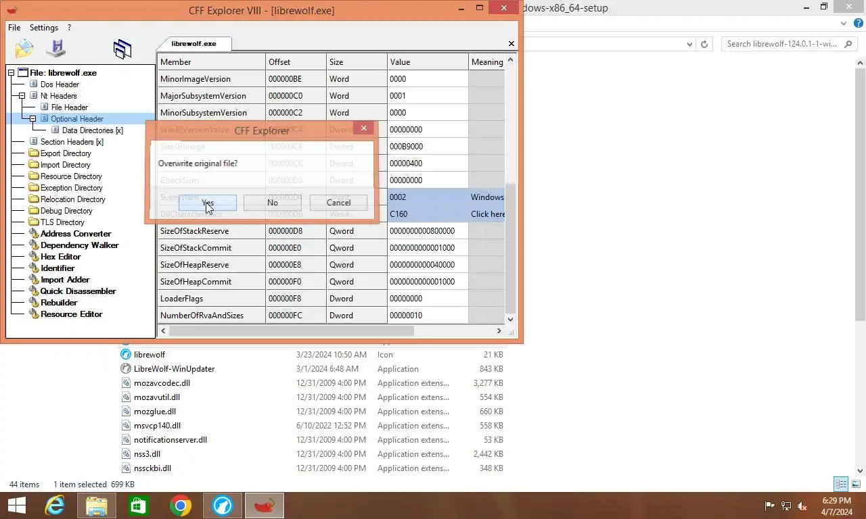The height and width of the screenshot is (519, 866).
Task: Launch the Rebuilder tool
Action: coord(59,303)
